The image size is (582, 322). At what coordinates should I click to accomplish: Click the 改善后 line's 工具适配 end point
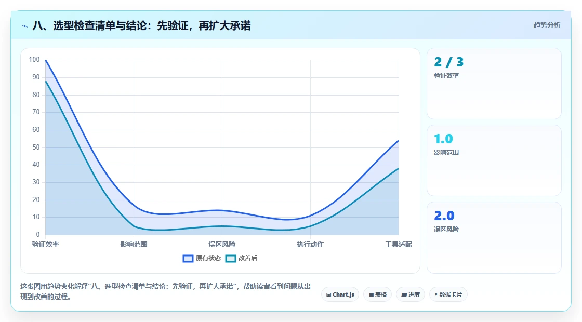[398, 168]
